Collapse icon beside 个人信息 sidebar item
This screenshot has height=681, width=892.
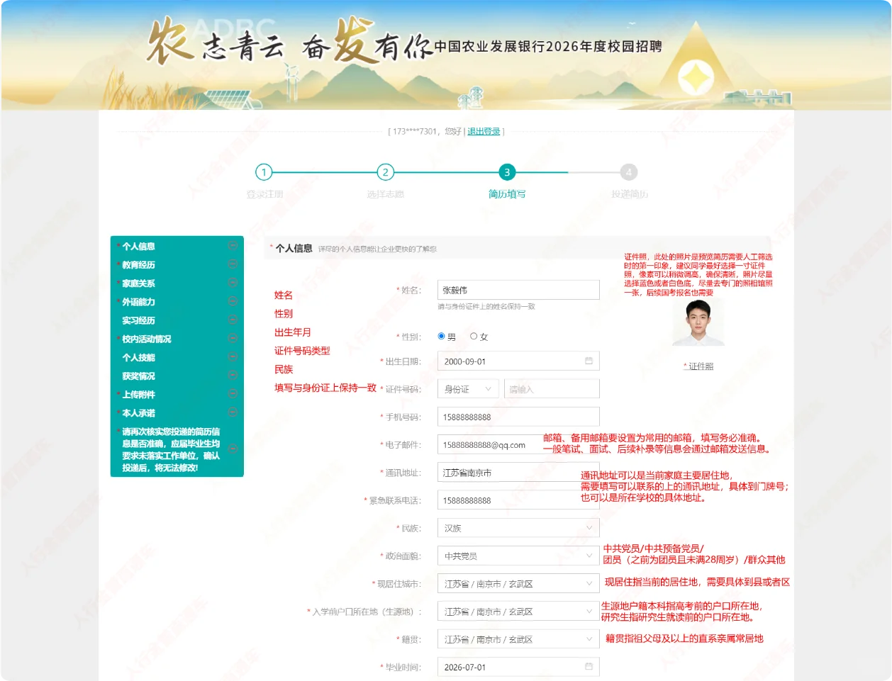[233, 246]
